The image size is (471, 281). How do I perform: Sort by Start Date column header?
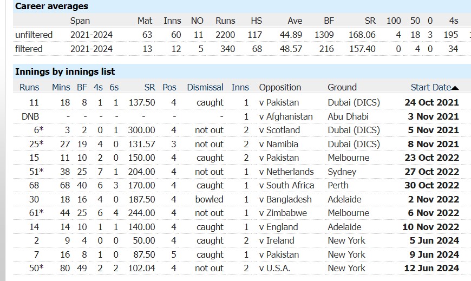click(x=431, y=88)
